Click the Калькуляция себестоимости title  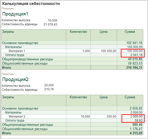click(x=31, y=4)
